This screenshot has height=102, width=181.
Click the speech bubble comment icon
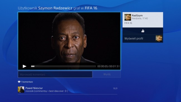tap(19, 82)
